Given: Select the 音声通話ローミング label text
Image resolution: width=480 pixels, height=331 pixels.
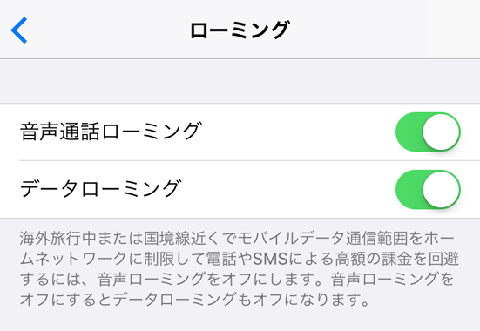Looking at the screenshot, I should click(111, 132).
